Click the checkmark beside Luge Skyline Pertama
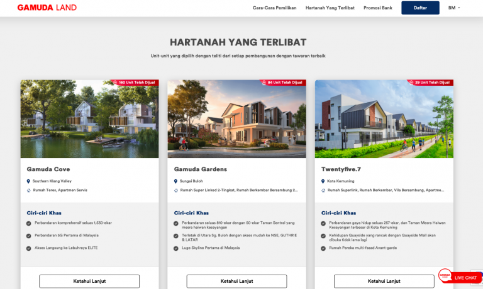The height and width of the screenshot is (289, 483). [176, 248]
